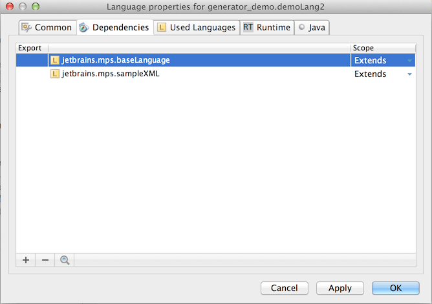
Task: Open Scope dropdown for jetbrains.mps.sampleXML
Action: point(409,74)
